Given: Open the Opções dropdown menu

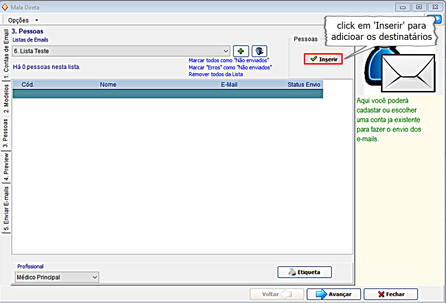Looking at the screenshot, I should pos(23,20).
